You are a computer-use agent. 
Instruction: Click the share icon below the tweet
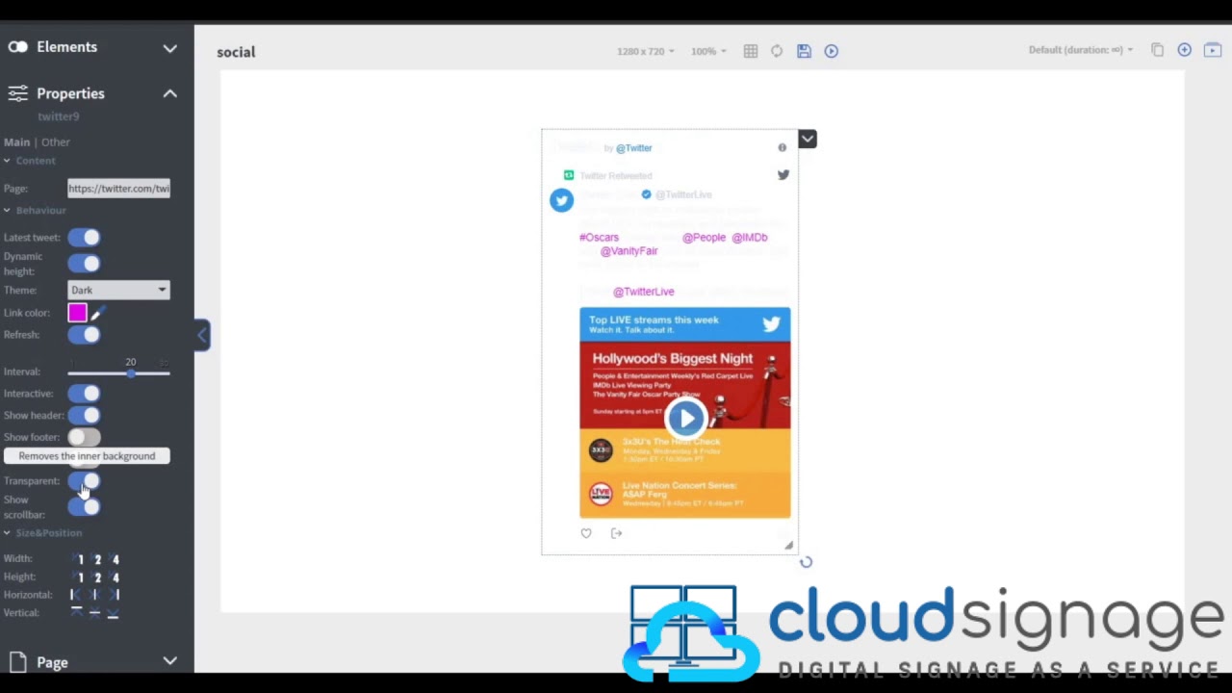pyautogui.click(x=616, y=533)
